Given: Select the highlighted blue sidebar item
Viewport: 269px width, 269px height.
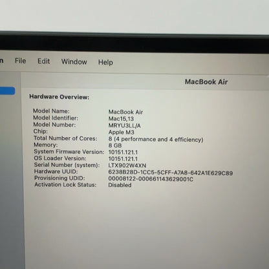Looking at the screenshot, I should tap(8, 91).
